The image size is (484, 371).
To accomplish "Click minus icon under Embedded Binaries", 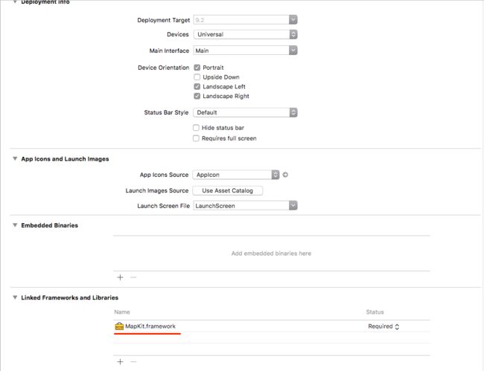I will (133, 277).
